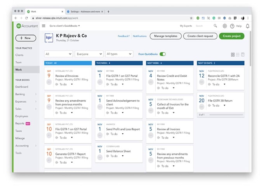Open the notifications bell icon

coord(248,26)
